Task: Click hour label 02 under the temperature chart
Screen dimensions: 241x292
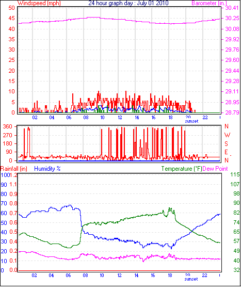Action: (x=35, y=275)
